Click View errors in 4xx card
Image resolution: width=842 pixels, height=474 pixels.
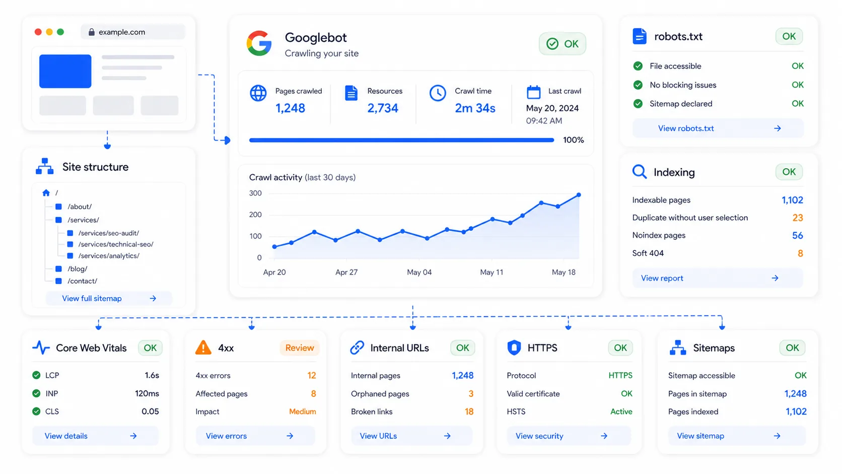click(x=255, y=436)
